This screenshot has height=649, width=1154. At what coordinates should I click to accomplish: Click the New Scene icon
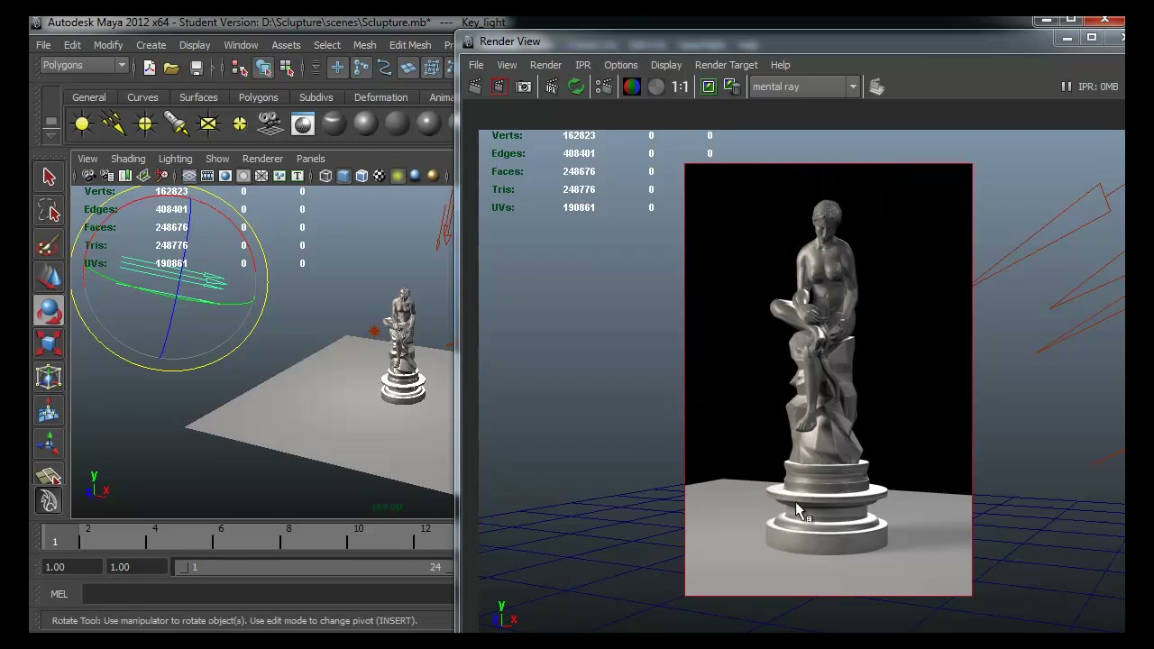tap(149, 68)
